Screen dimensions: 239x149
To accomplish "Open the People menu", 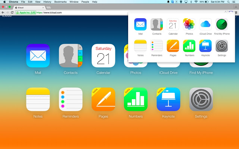I will pyautogui.click(x=85, y=2).
